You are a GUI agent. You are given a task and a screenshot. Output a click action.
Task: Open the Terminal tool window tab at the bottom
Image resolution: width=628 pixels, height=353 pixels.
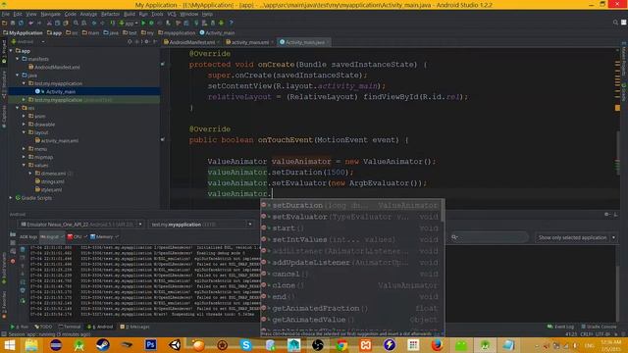tap(70, 327)
